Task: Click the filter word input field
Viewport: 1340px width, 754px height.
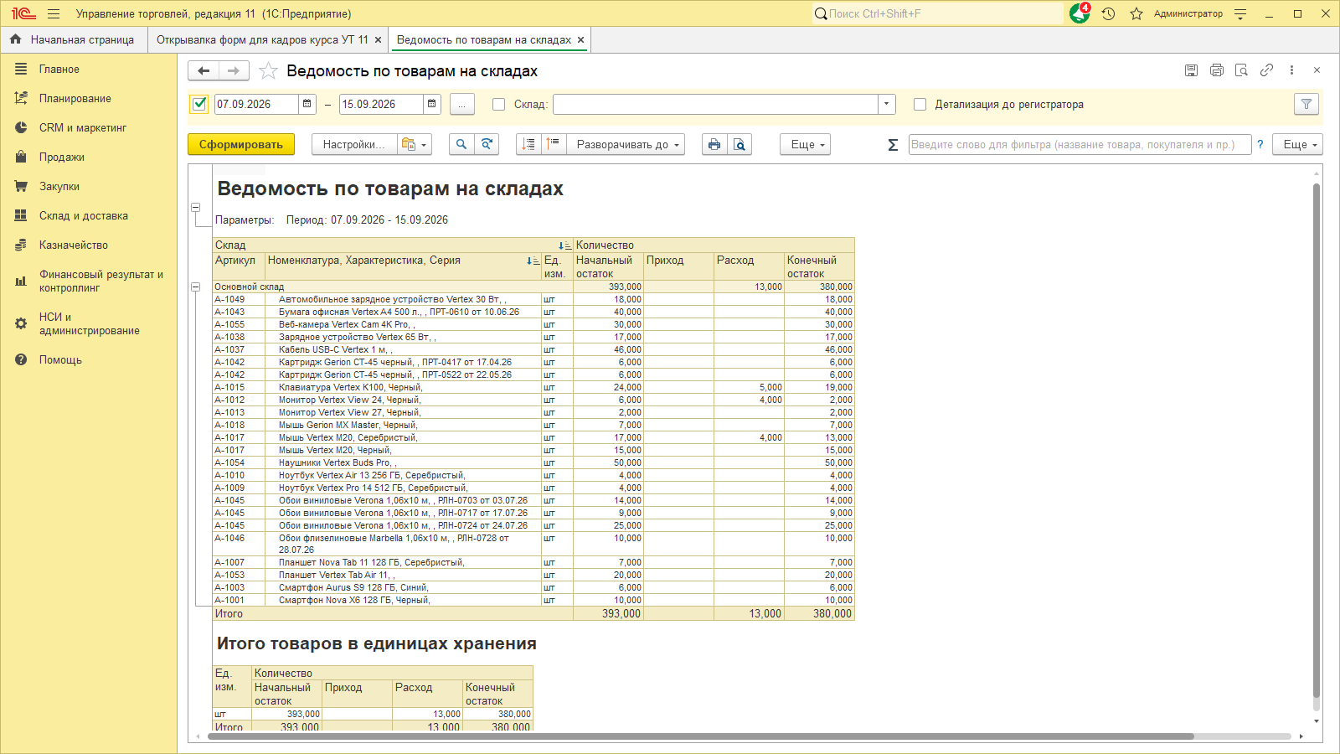Action: [x=1080, y=144]
